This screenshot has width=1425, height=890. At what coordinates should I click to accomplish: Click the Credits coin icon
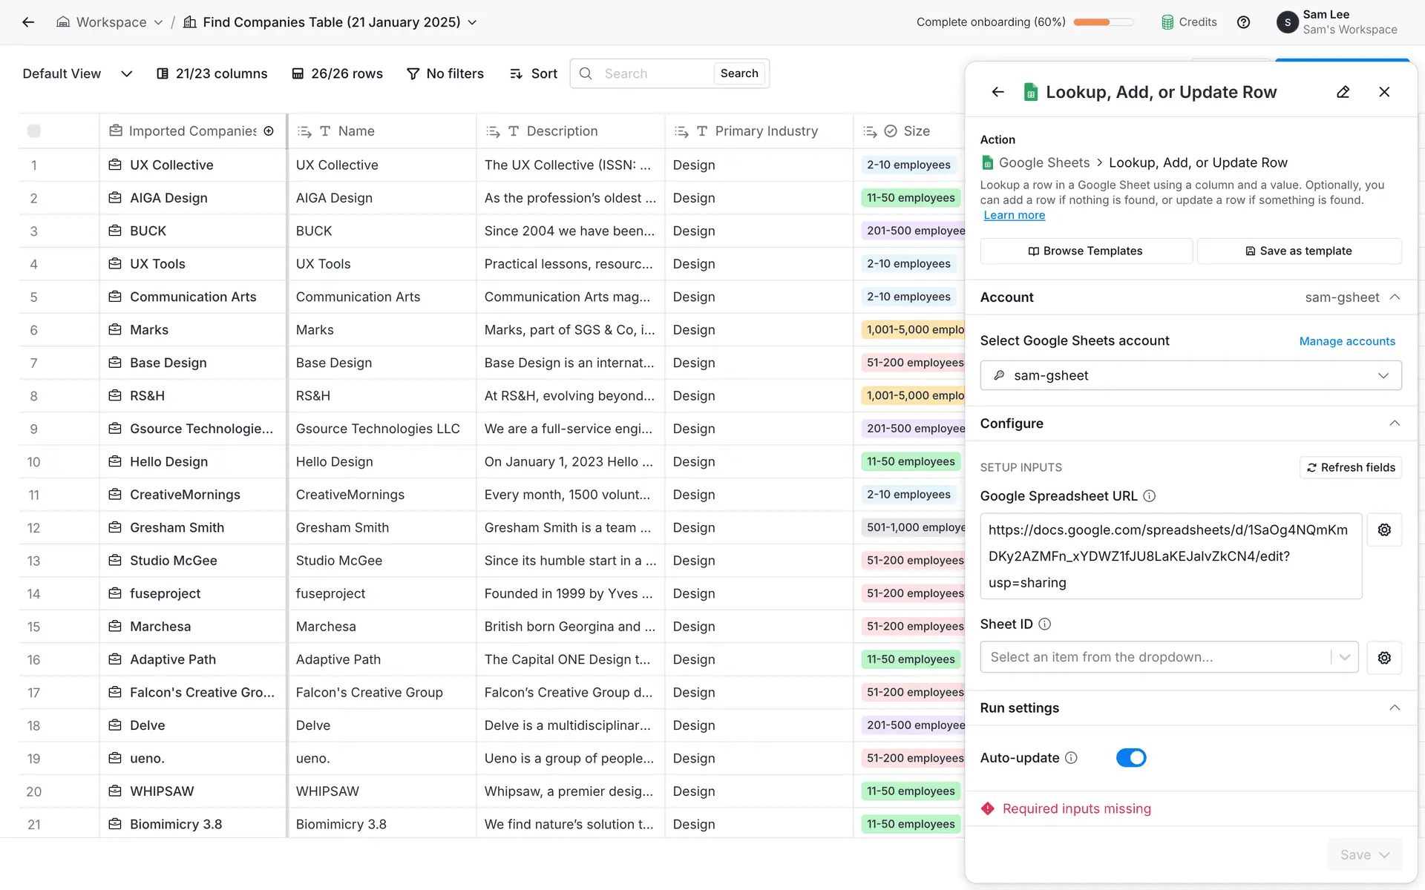click(1167, 22)
